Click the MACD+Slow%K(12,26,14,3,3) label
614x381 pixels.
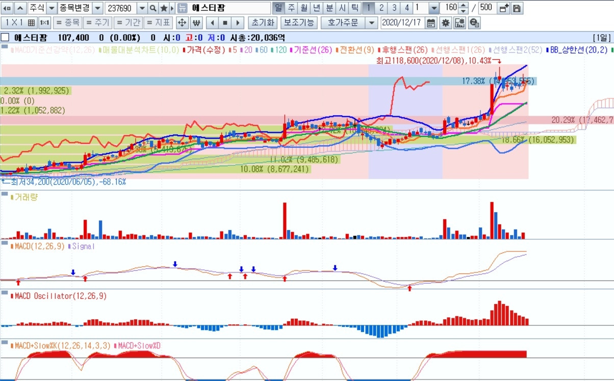pyautogui.click(x=63, y=345)
